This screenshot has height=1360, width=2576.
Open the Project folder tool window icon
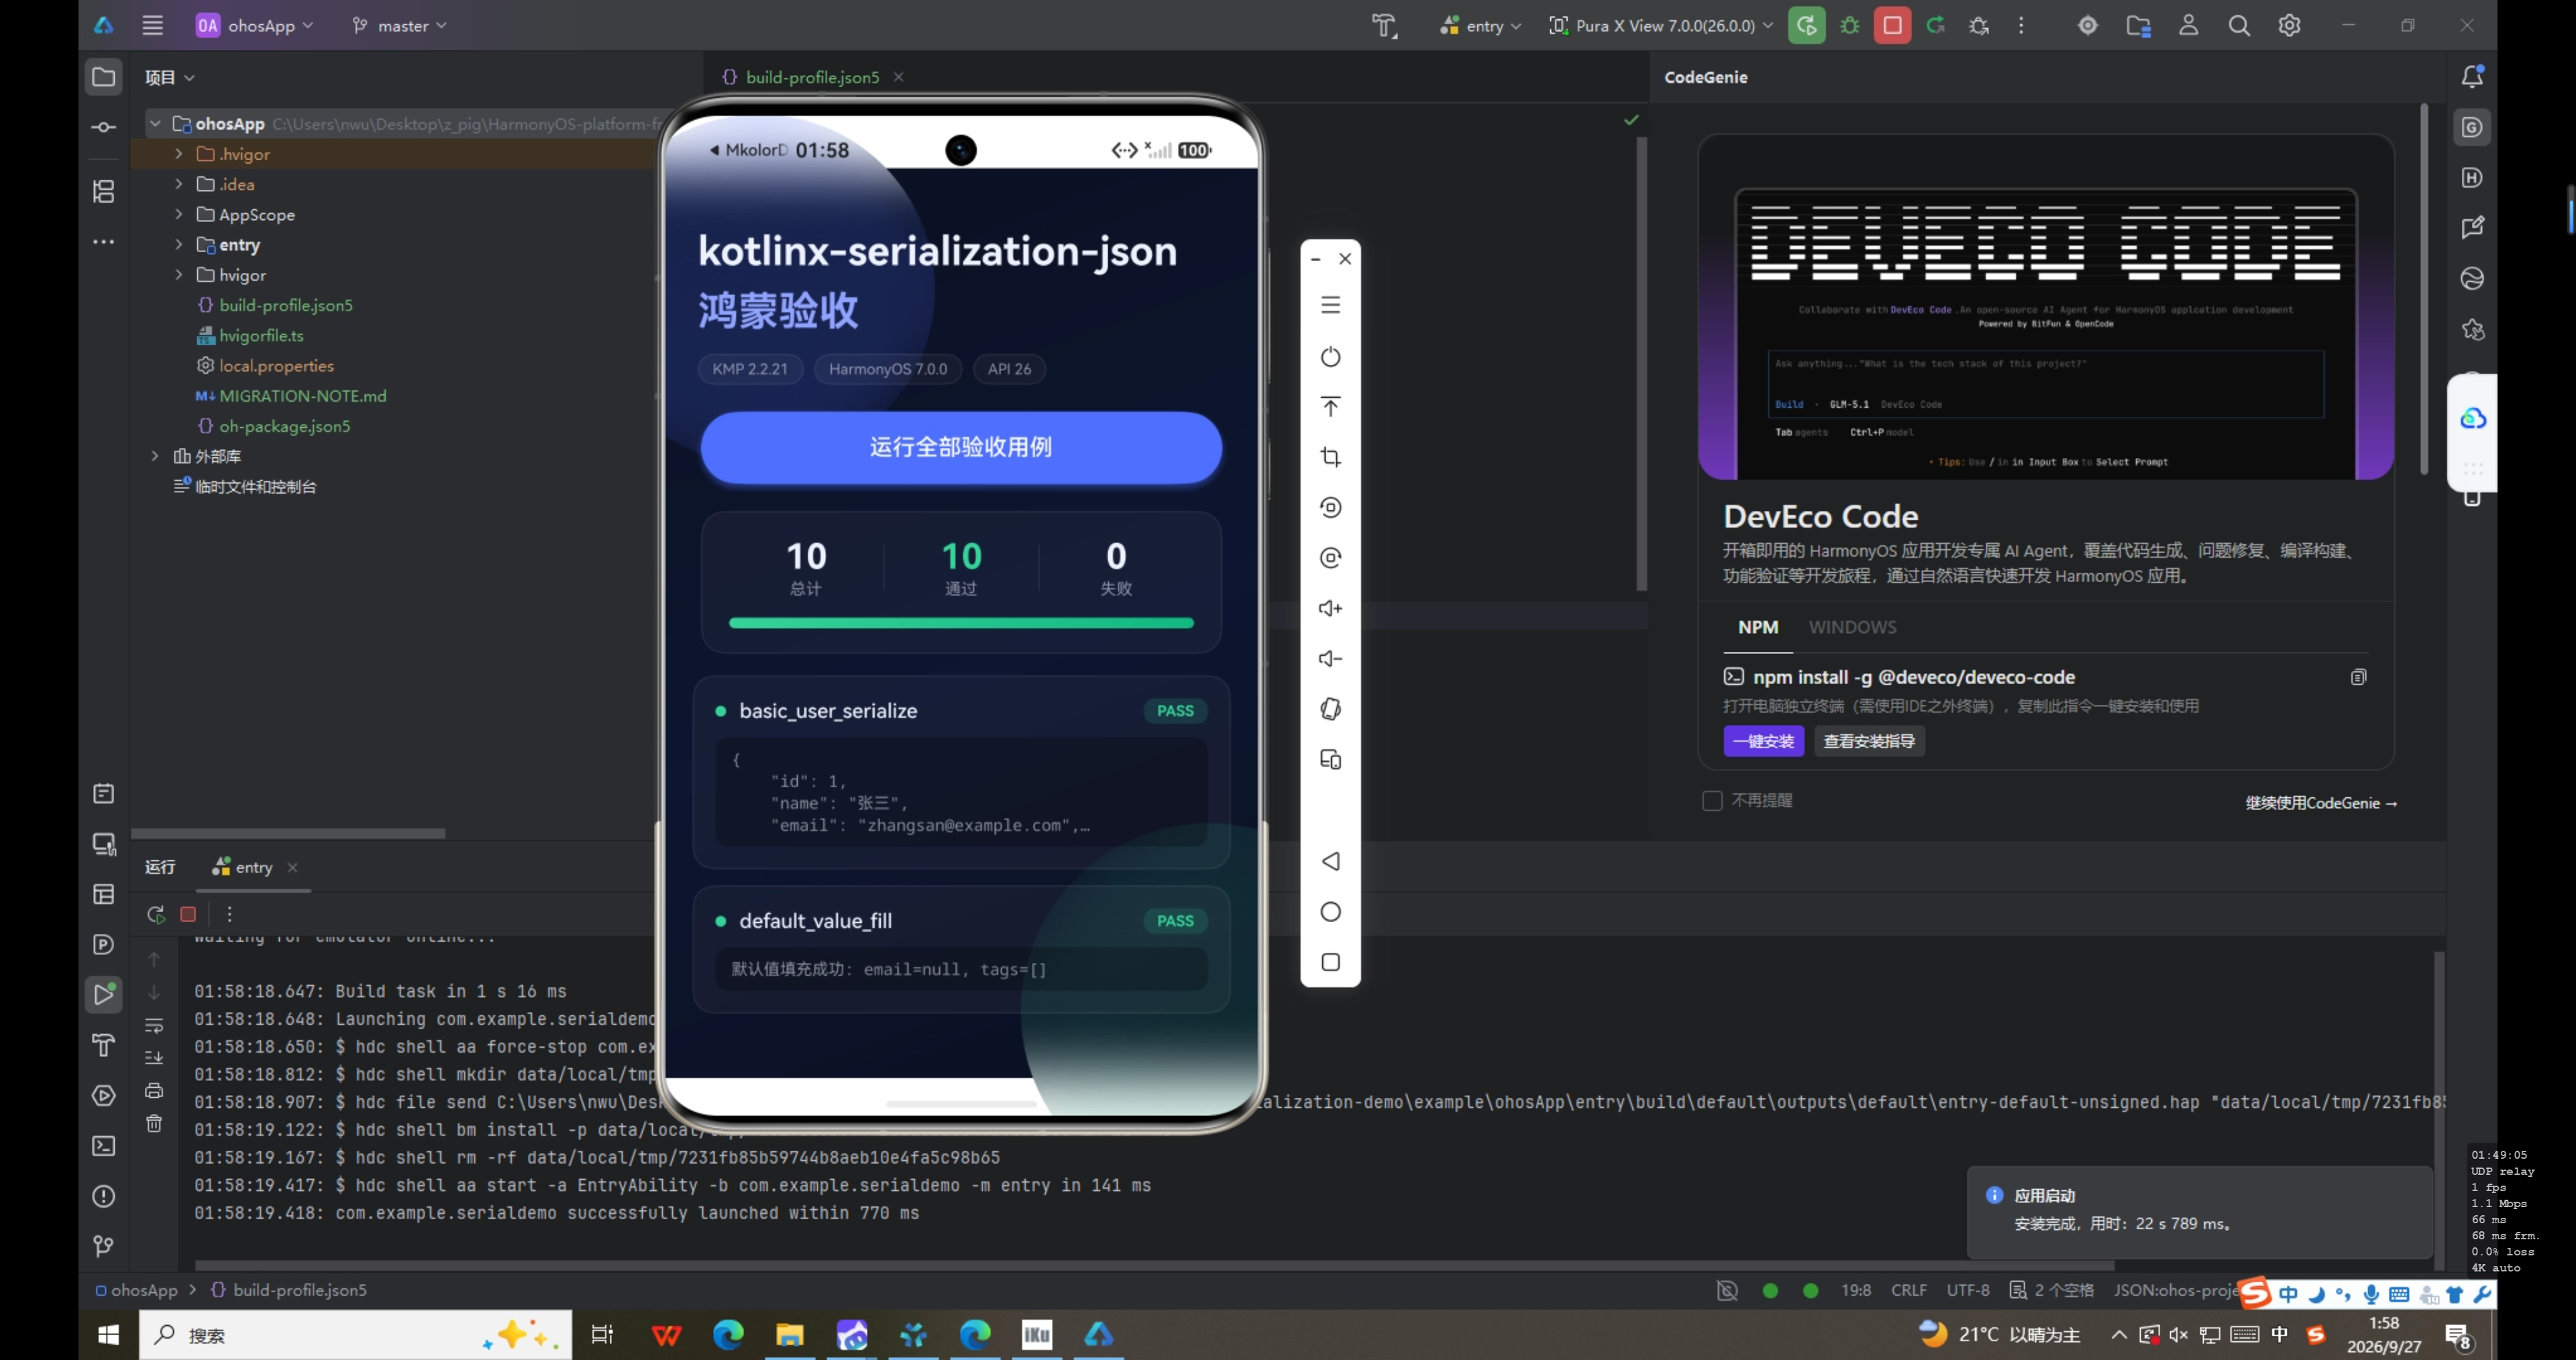pos(103,77)
